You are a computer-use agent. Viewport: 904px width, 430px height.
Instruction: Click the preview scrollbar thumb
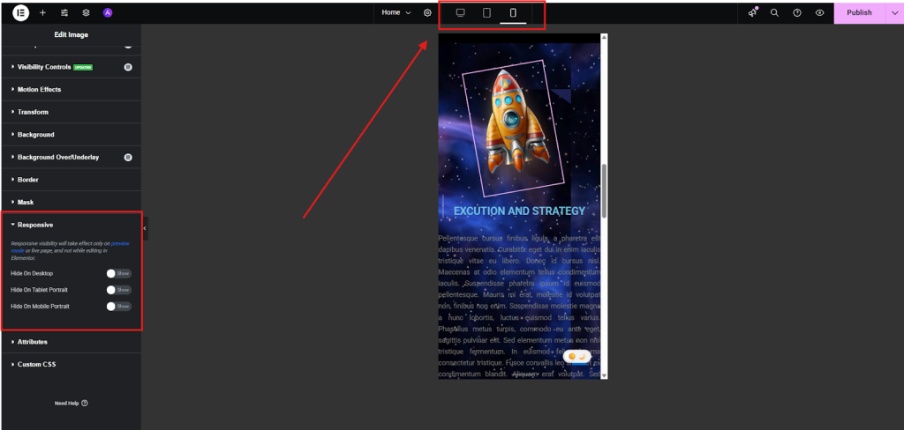coord(604,190)
